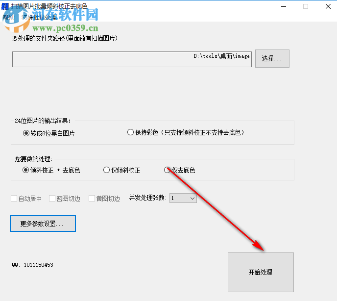The height and width of the screenshot is (301, 337).
Task: Expand the 并发处理张数 dropdown
Action: pyautogui.click(x=183, y=198)
